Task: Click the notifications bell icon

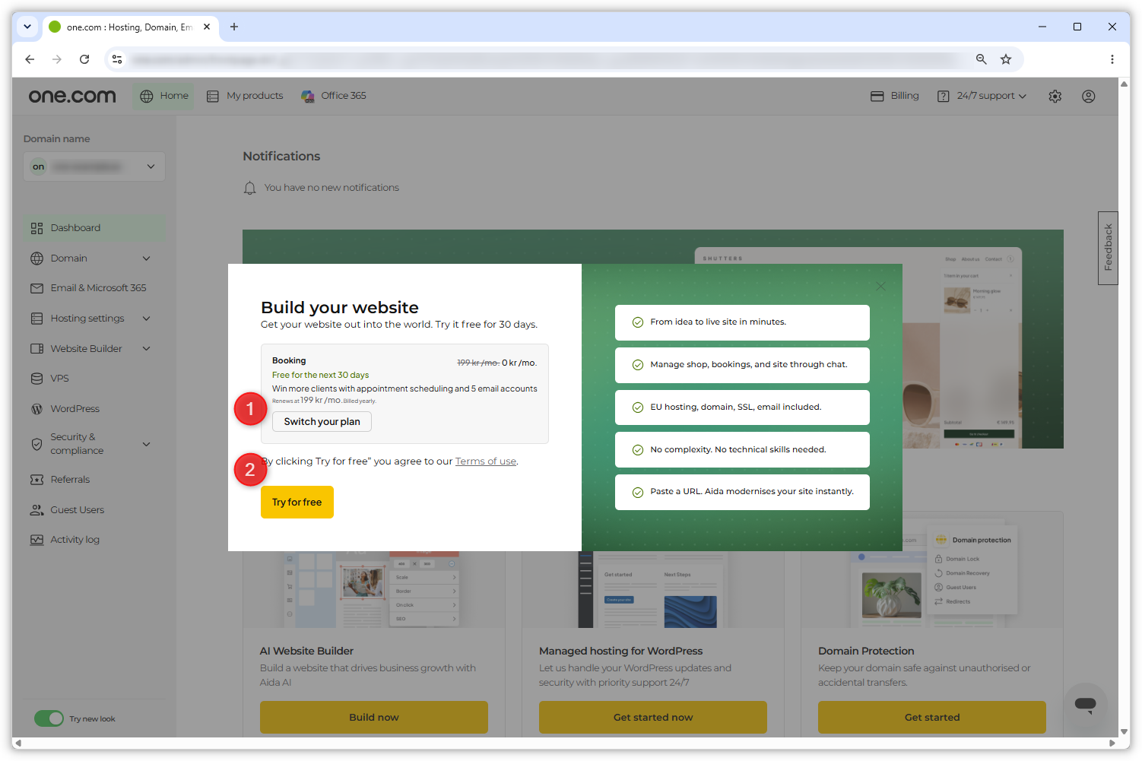Action: (249, 188)
